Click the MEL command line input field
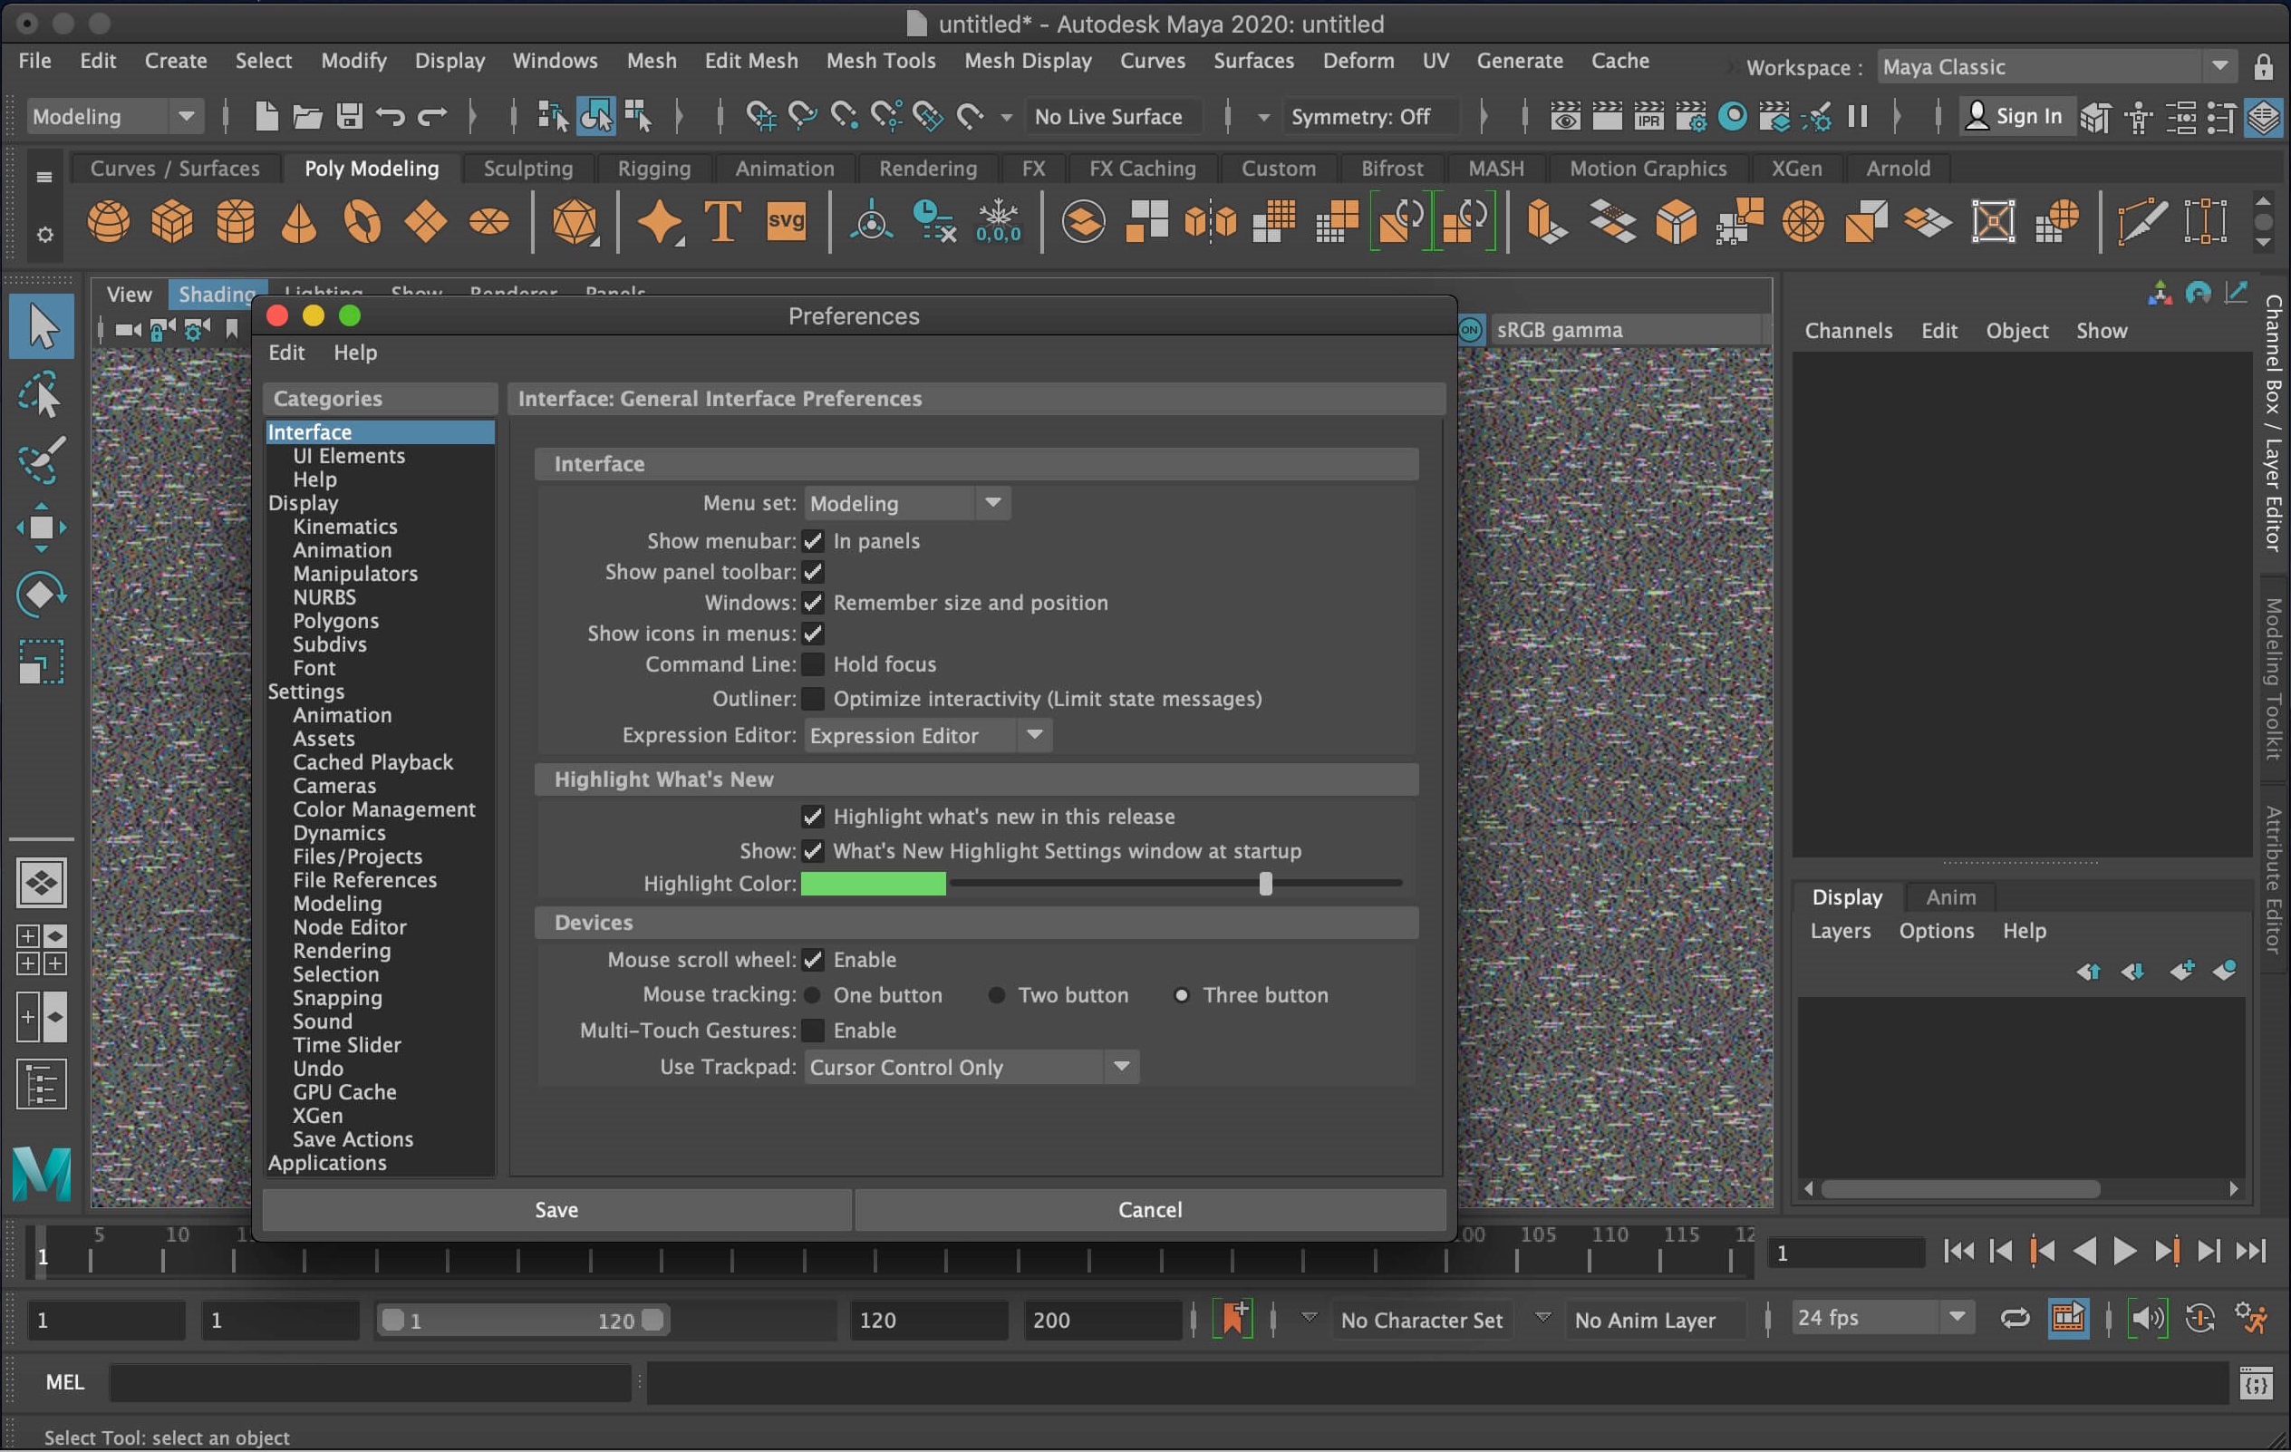The image size is (2291, 1452). tap(370, 1381)
